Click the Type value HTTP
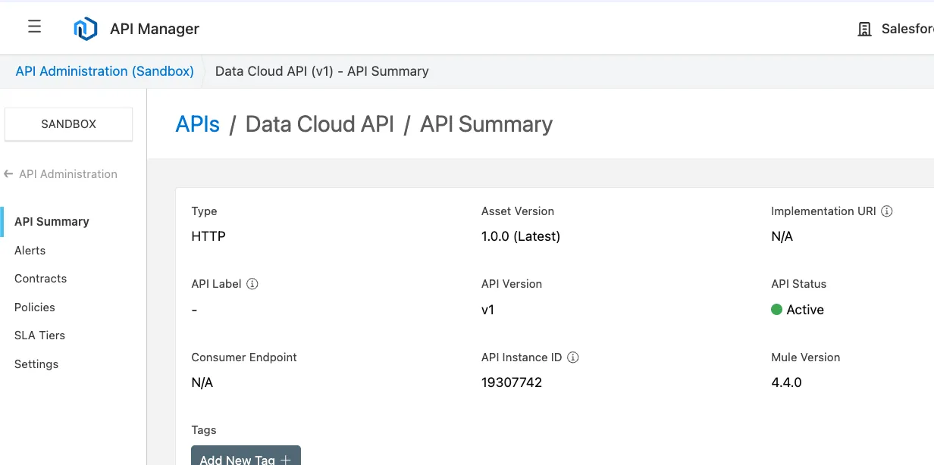This screenshot has width=934, height=465. pos(208,236)
